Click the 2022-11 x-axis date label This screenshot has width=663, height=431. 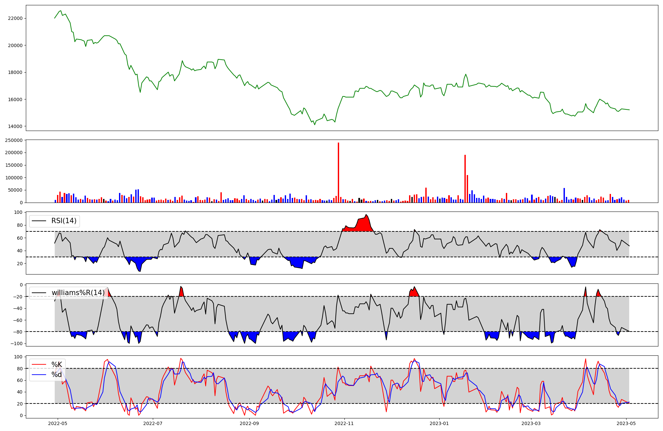coord(344,423)
